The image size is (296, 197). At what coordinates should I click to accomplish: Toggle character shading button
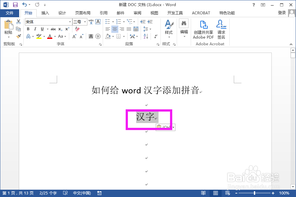[x=91, y=36]
